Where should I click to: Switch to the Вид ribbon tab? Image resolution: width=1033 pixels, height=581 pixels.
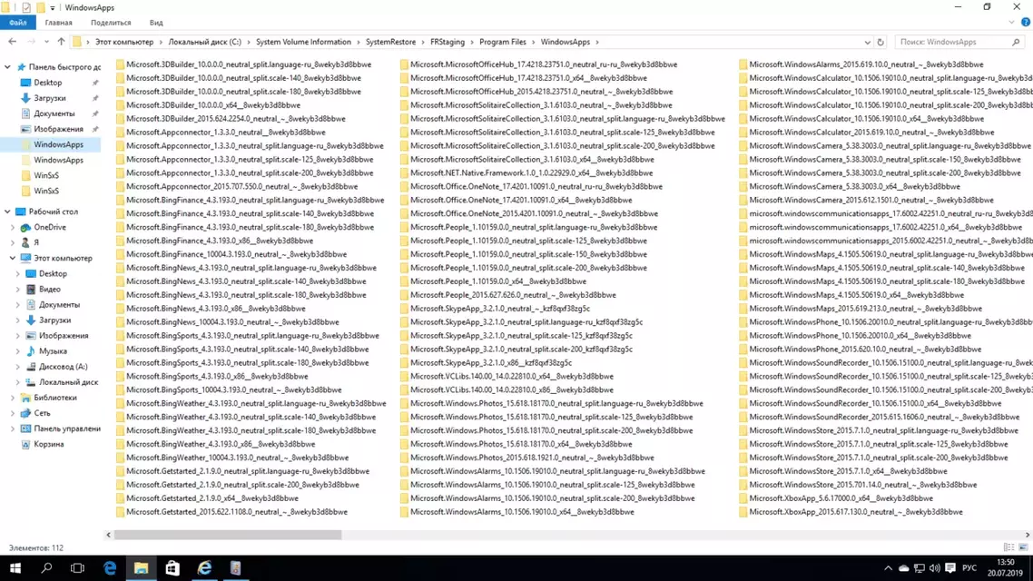(x=156, y=23)
